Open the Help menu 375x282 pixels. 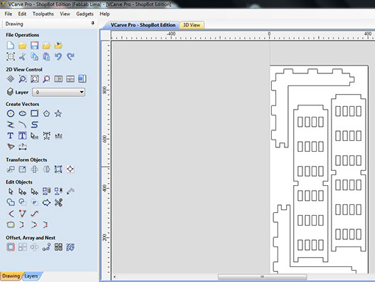point(105,14)
